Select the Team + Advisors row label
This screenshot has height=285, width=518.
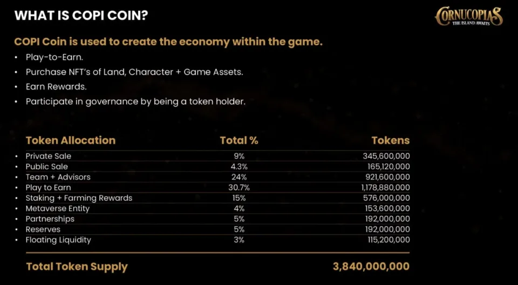(x=58, y=177)
